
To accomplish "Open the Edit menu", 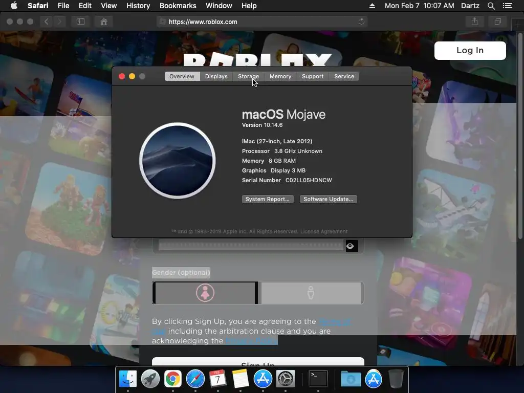I will pyautogui.click(x=85, y=6).
